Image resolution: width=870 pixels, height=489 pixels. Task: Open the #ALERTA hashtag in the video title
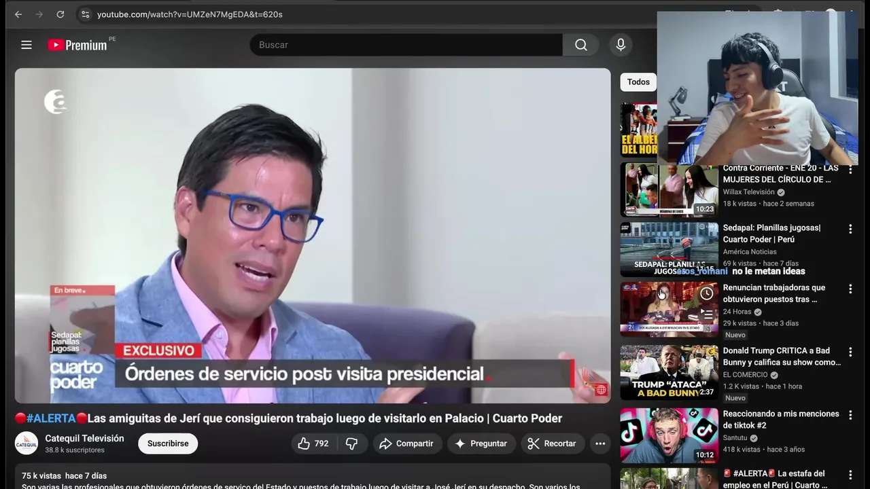coord(51,418)
